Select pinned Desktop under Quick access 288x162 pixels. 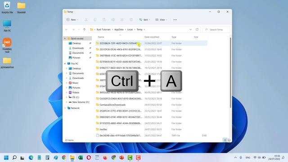76,43
